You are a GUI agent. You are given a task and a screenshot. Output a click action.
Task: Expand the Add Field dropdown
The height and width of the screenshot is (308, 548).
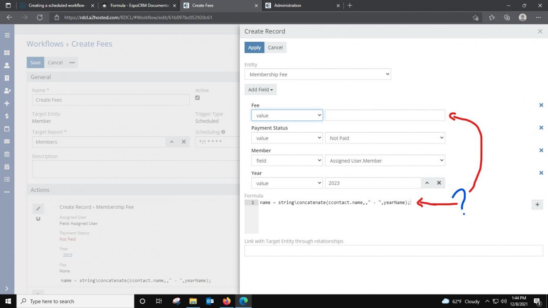point(260,90)
